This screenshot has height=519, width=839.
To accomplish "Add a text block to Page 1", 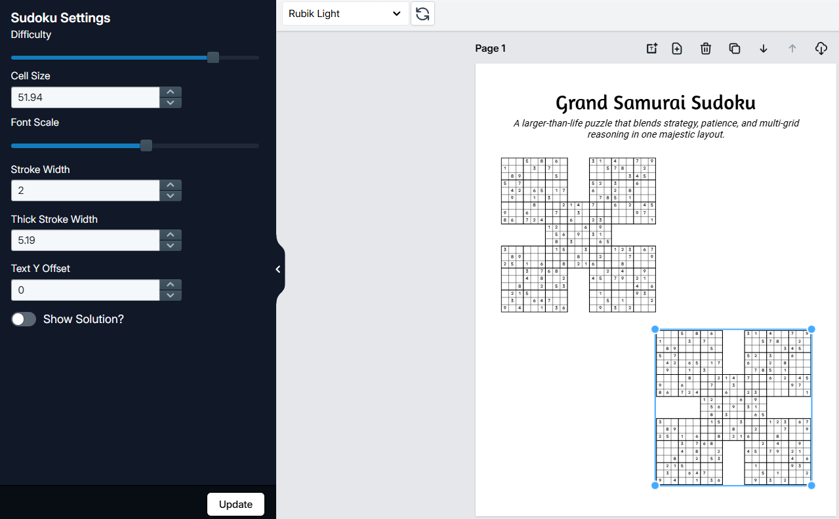I will pos(651,48).
